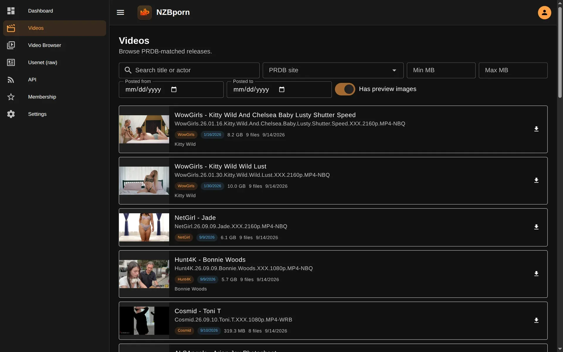Click the Cosmid site tag
Screen dimensions: 563x352
tap(184, 331)
